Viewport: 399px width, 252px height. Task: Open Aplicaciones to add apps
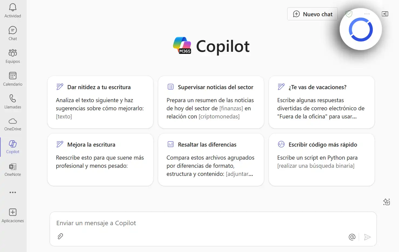[x=13, y=216]
